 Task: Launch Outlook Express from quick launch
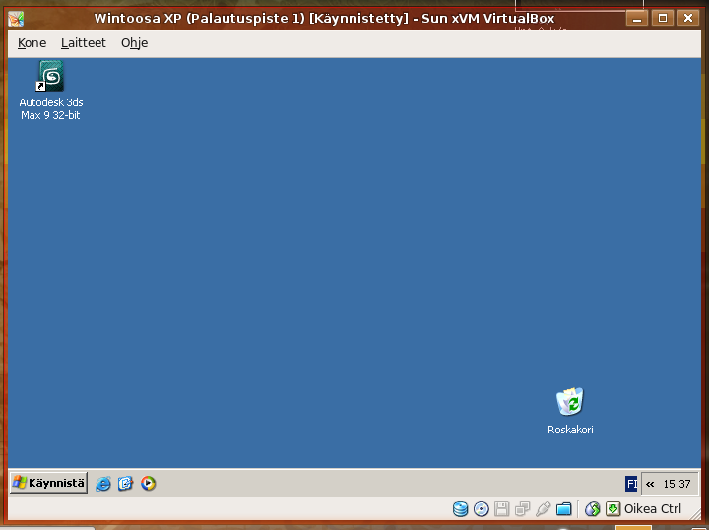click(125, 484)
